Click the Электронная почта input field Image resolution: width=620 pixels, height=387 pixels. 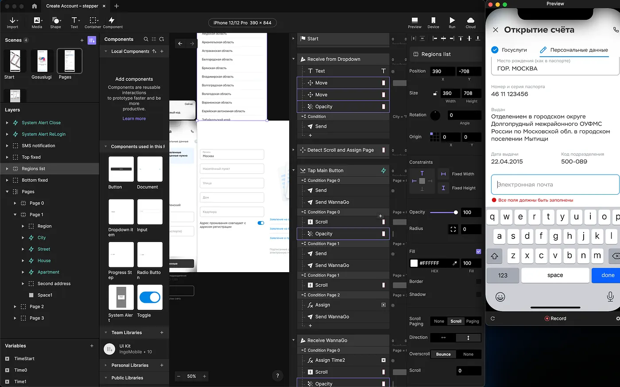[554, 184]
